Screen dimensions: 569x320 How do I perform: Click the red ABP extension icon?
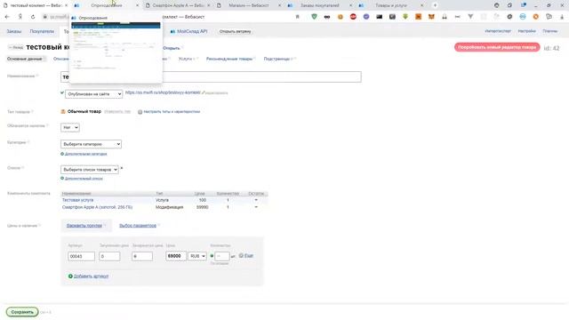tap(353, 17)
